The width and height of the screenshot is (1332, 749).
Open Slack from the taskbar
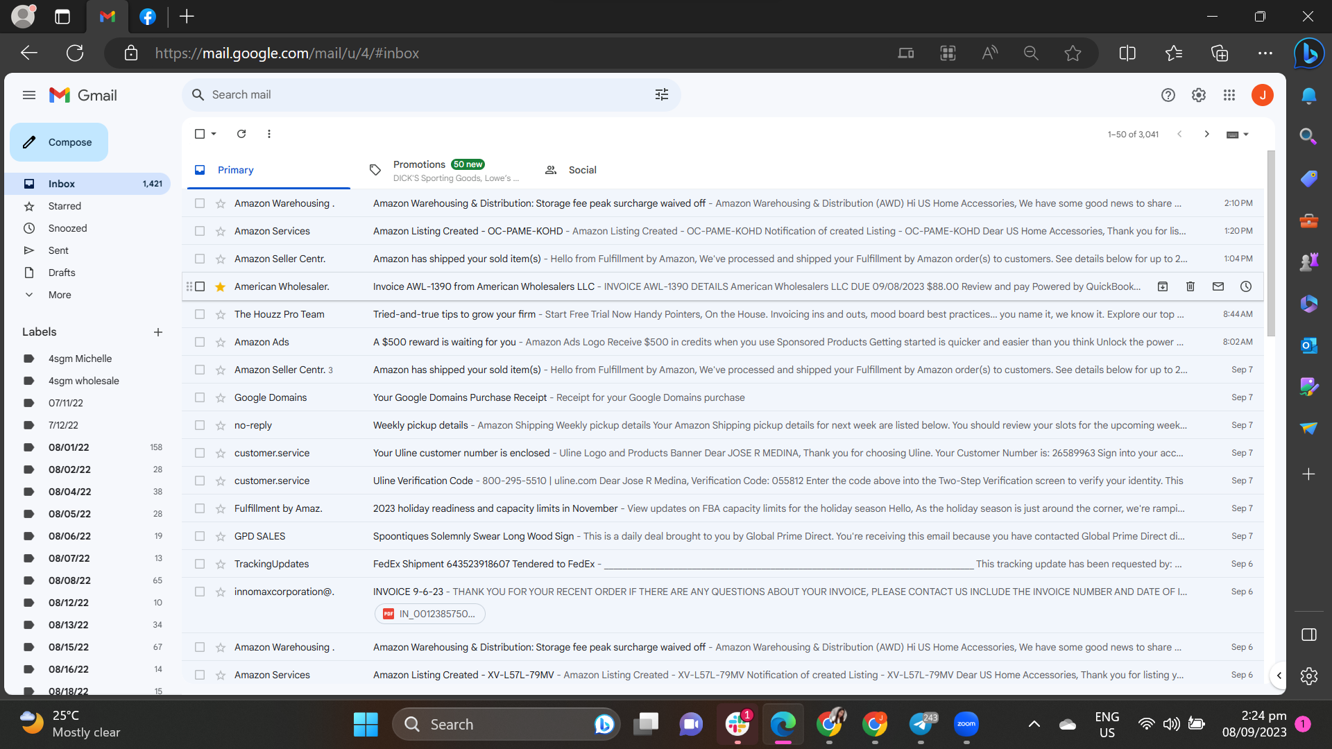737,724
